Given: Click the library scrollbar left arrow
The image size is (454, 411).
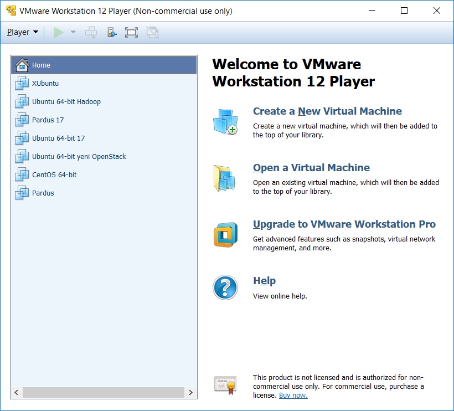Looking at the screenshot, I should click(x=17, y=393).
